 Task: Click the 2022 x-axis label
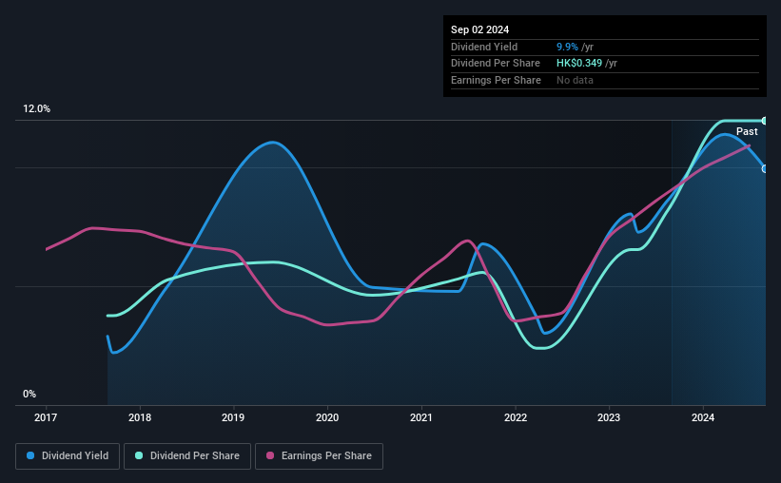[516, 417]
